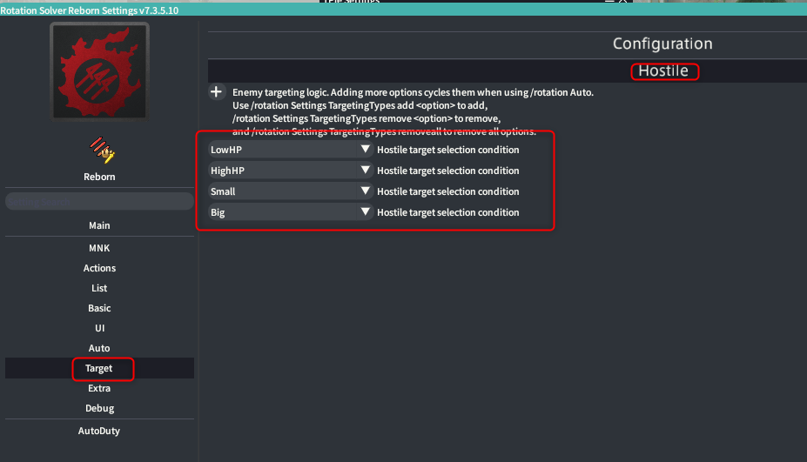Click the Hostile section header
807x462 pixels.
pyautogui.click(x=662, y=71)
